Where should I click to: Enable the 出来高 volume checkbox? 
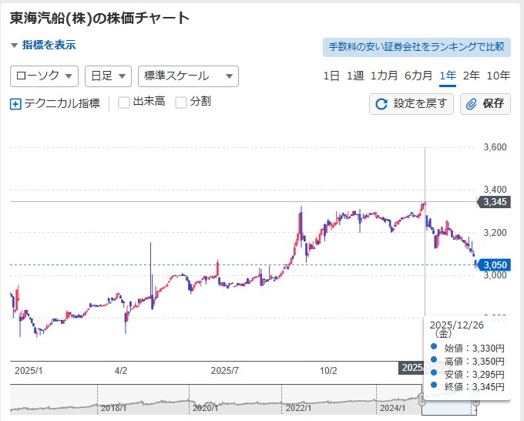pyautogui.click(x=124, y=103)
